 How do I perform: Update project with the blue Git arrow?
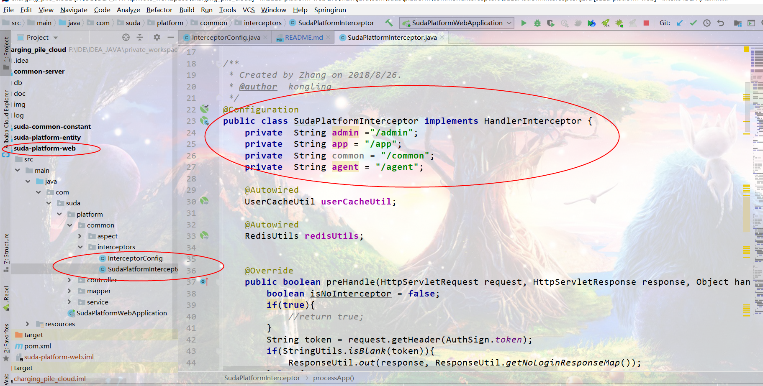coord(680,23)
